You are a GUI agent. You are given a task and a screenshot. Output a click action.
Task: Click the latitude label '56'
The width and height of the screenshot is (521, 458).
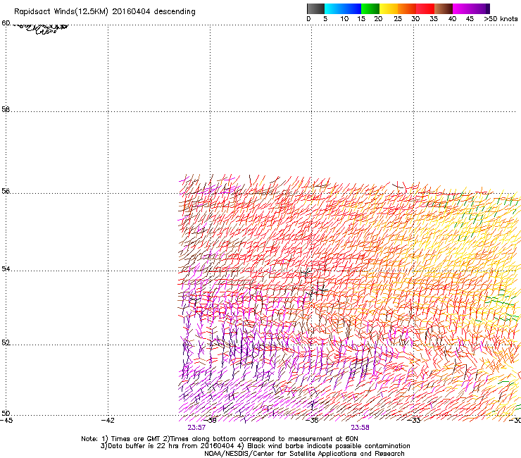(6, 191)
